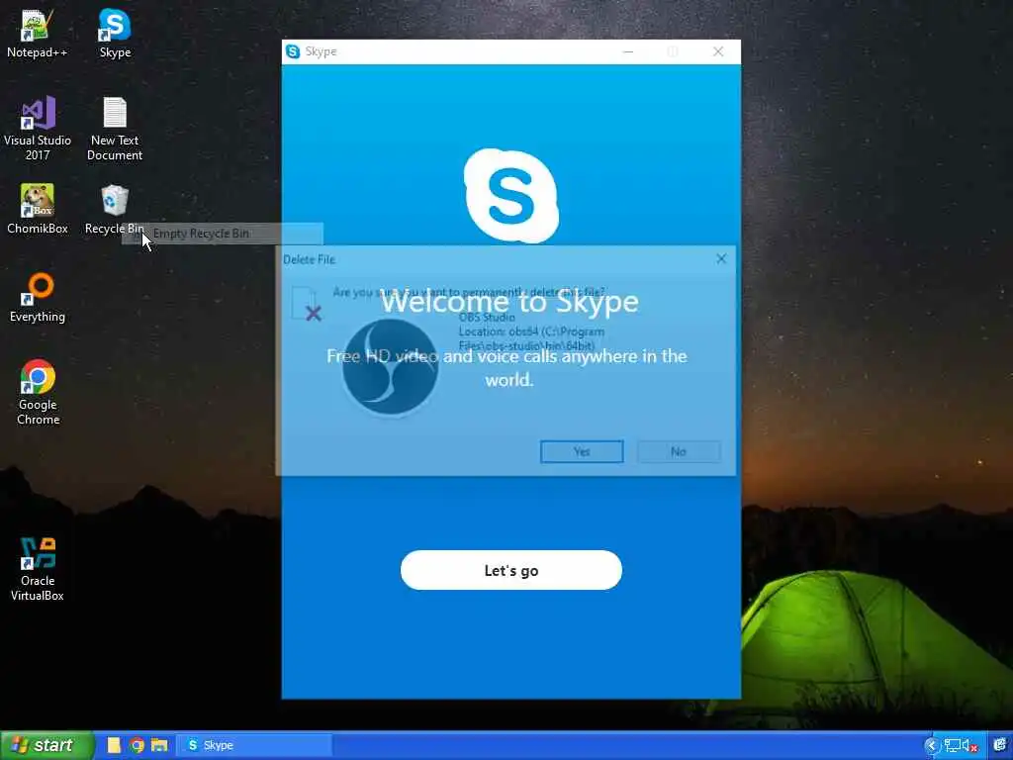The height and width of the screenshot is (760, 1013).
Task: Click the 'Welcome to Skype' heading
Action: (x=509, y=301)
